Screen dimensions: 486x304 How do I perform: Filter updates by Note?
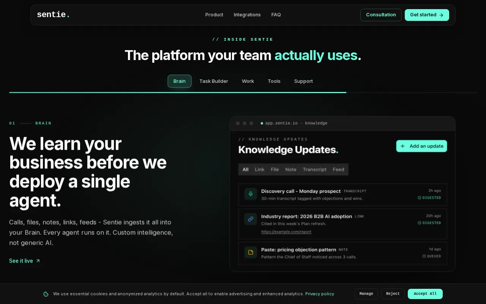(x=291, y=169)
